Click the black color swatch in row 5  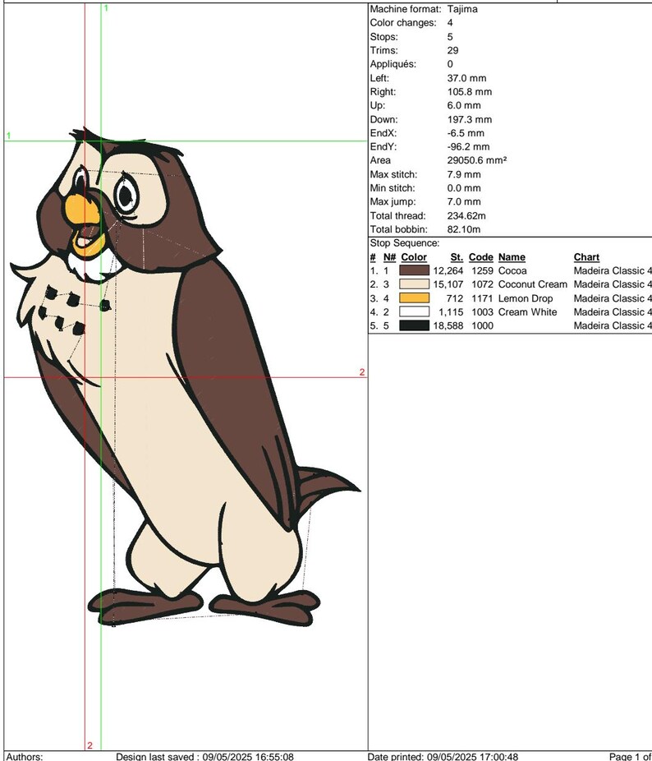[x=415, y=325]
